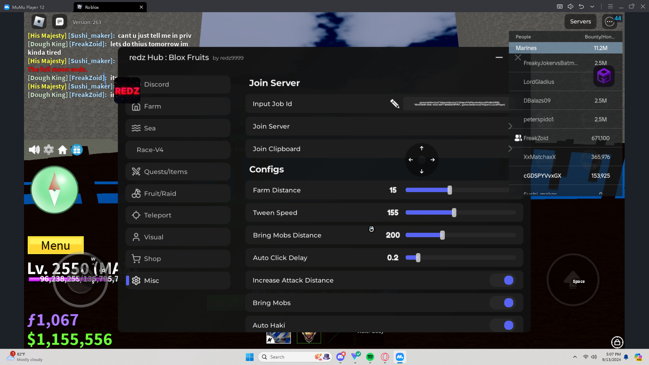Click the left arrow on the direction pad

(x=411, y=160)
